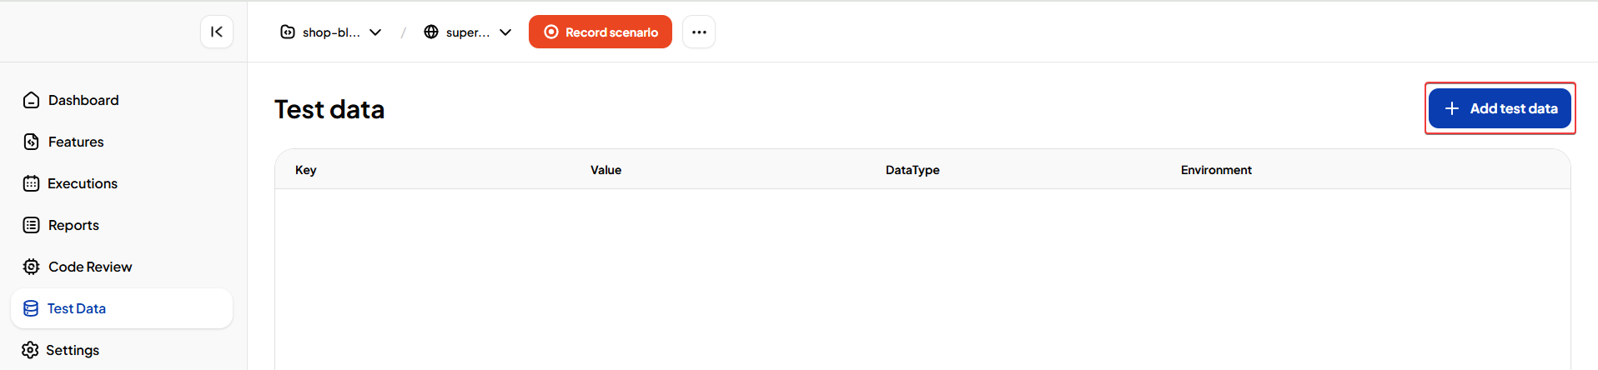Click the Add test data button
This screenshot has width=1598, height=370.
[x=1500, y=108]
